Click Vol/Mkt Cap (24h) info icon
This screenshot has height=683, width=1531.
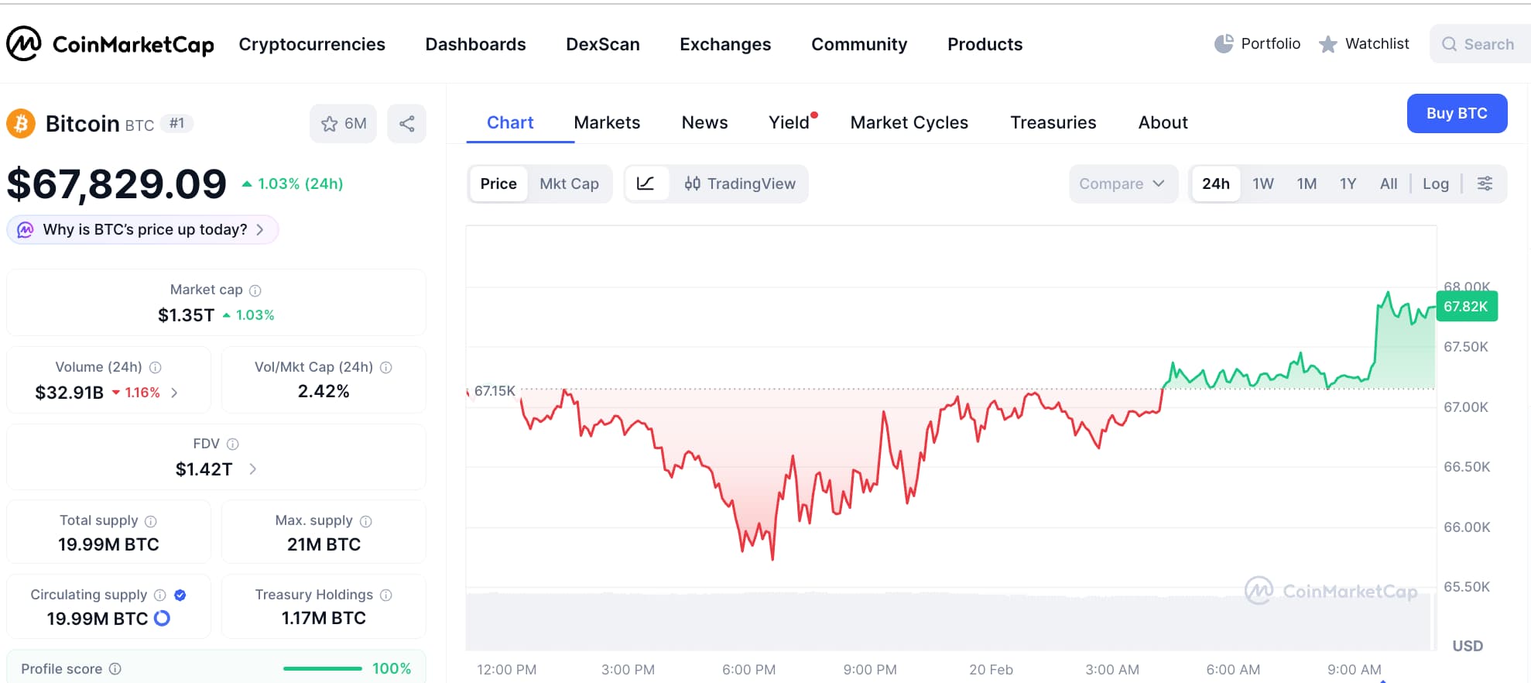click(385, 367)
